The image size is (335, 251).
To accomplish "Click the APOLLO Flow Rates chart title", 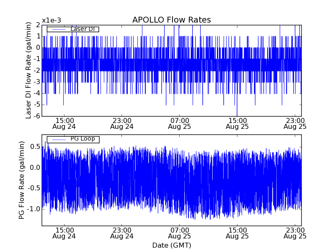I will (x=171, y=20).
